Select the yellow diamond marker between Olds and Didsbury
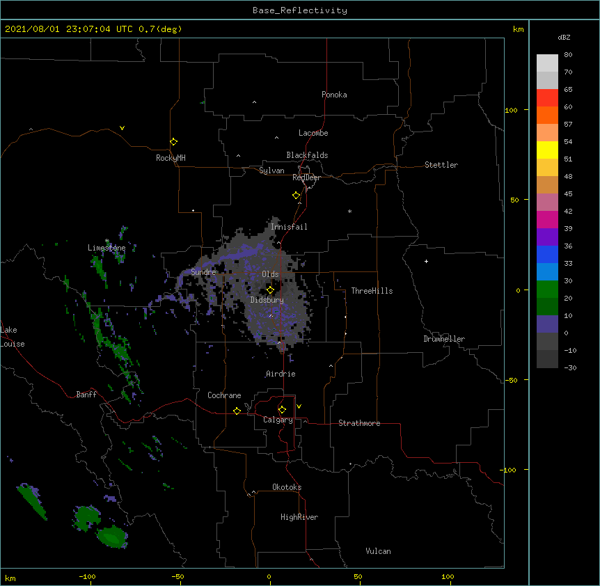Image resolution: width=600 pixels, height=586 pixels. (270, 290)
